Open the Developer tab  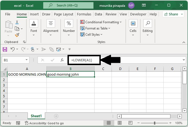pyautogui.click(x=138, y=14)
